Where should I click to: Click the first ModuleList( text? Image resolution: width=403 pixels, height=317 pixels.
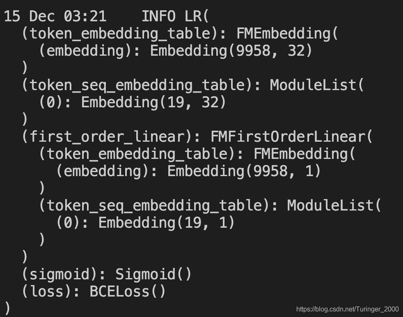coord(317,85)
